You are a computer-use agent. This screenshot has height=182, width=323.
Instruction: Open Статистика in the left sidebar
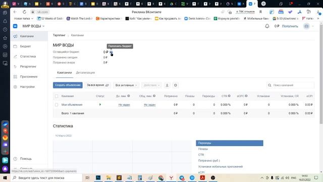point(29,56)
